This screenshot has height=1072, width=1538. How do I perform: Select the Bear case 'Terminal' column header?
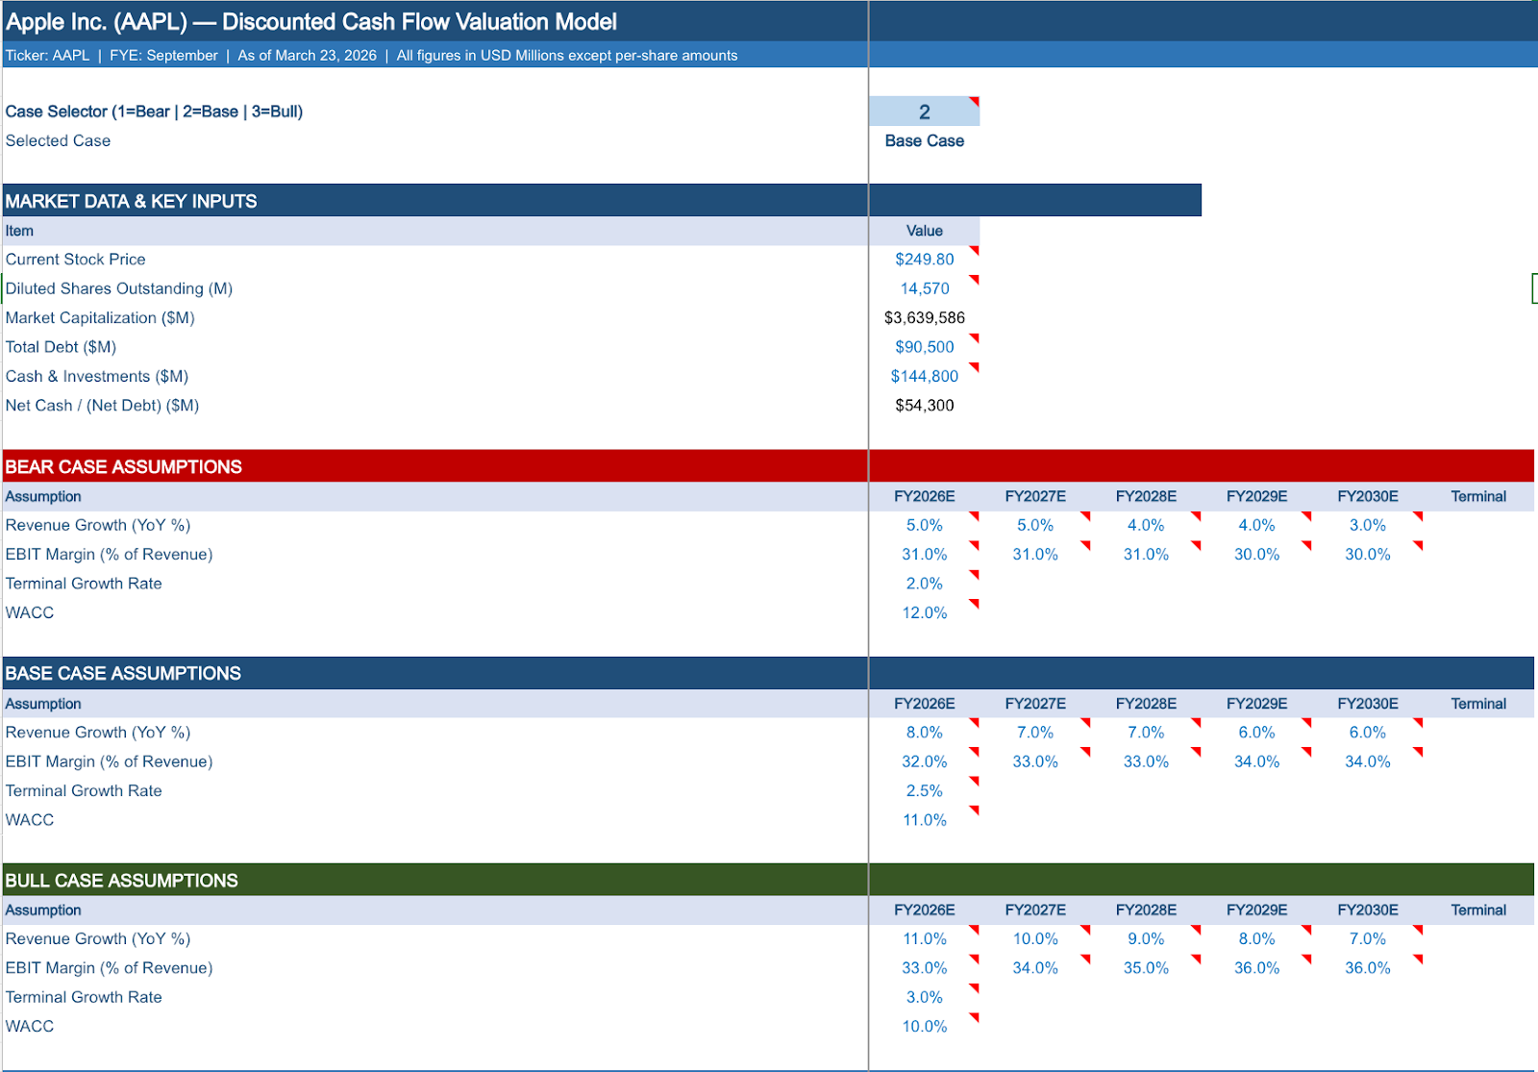[1478, 496]
